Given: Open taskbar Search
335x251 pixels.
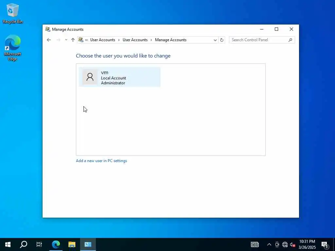Looking at the screenshot, I should coord(24,244).
